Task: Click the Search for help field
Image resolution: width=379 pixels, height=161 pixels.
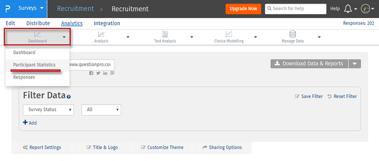Action: 296,9
